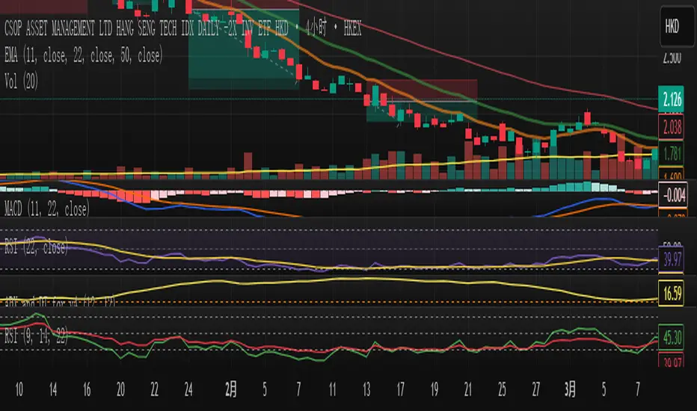
Task: Click the 2.126 current price label
Action: (671, 99)
